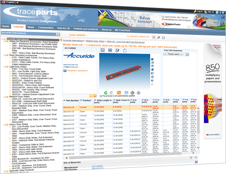Open 3832CTR - Touch Release tree item
This screenshot has height=174, width=226.
pyautogui.click(x=25, y=92)
